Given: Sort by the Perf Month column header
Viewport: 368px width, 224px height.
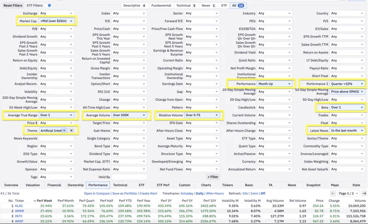Looking at the screenshot, I should (x=65, y=201).
